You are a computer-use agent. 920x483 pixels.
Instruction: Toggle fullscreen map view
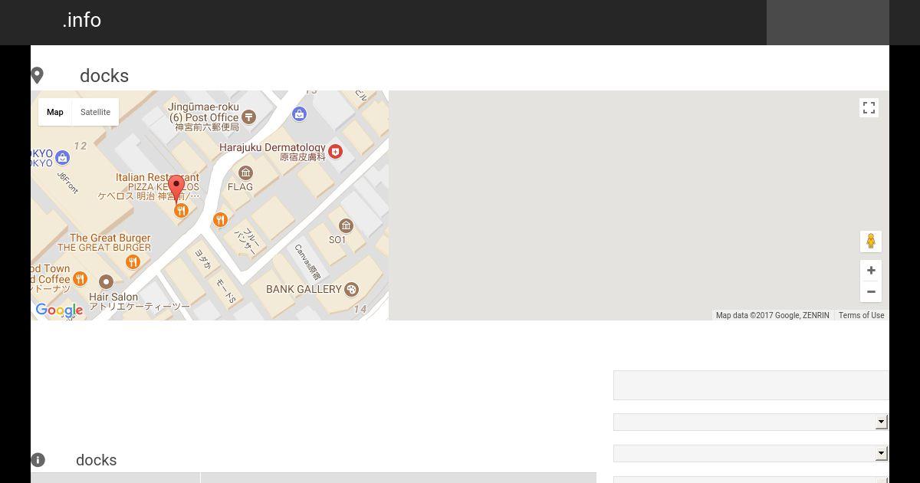tap(869, 108)
